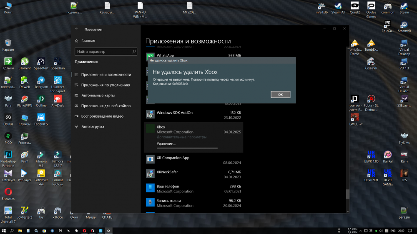Image resolution: width=417 pixels, height=234 pixels.
Task: Open Outline desktop shortcut
Action: pyautogui.click(x=41, y=101)
